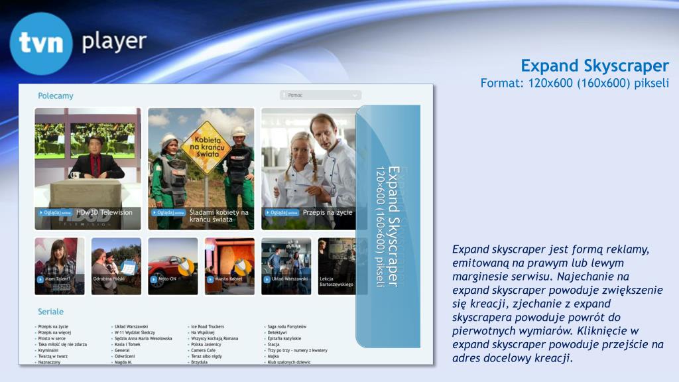679x382 pixels.
Task: Click the Format: 120x600 (160x600) pikseli text
Action: 575,83
